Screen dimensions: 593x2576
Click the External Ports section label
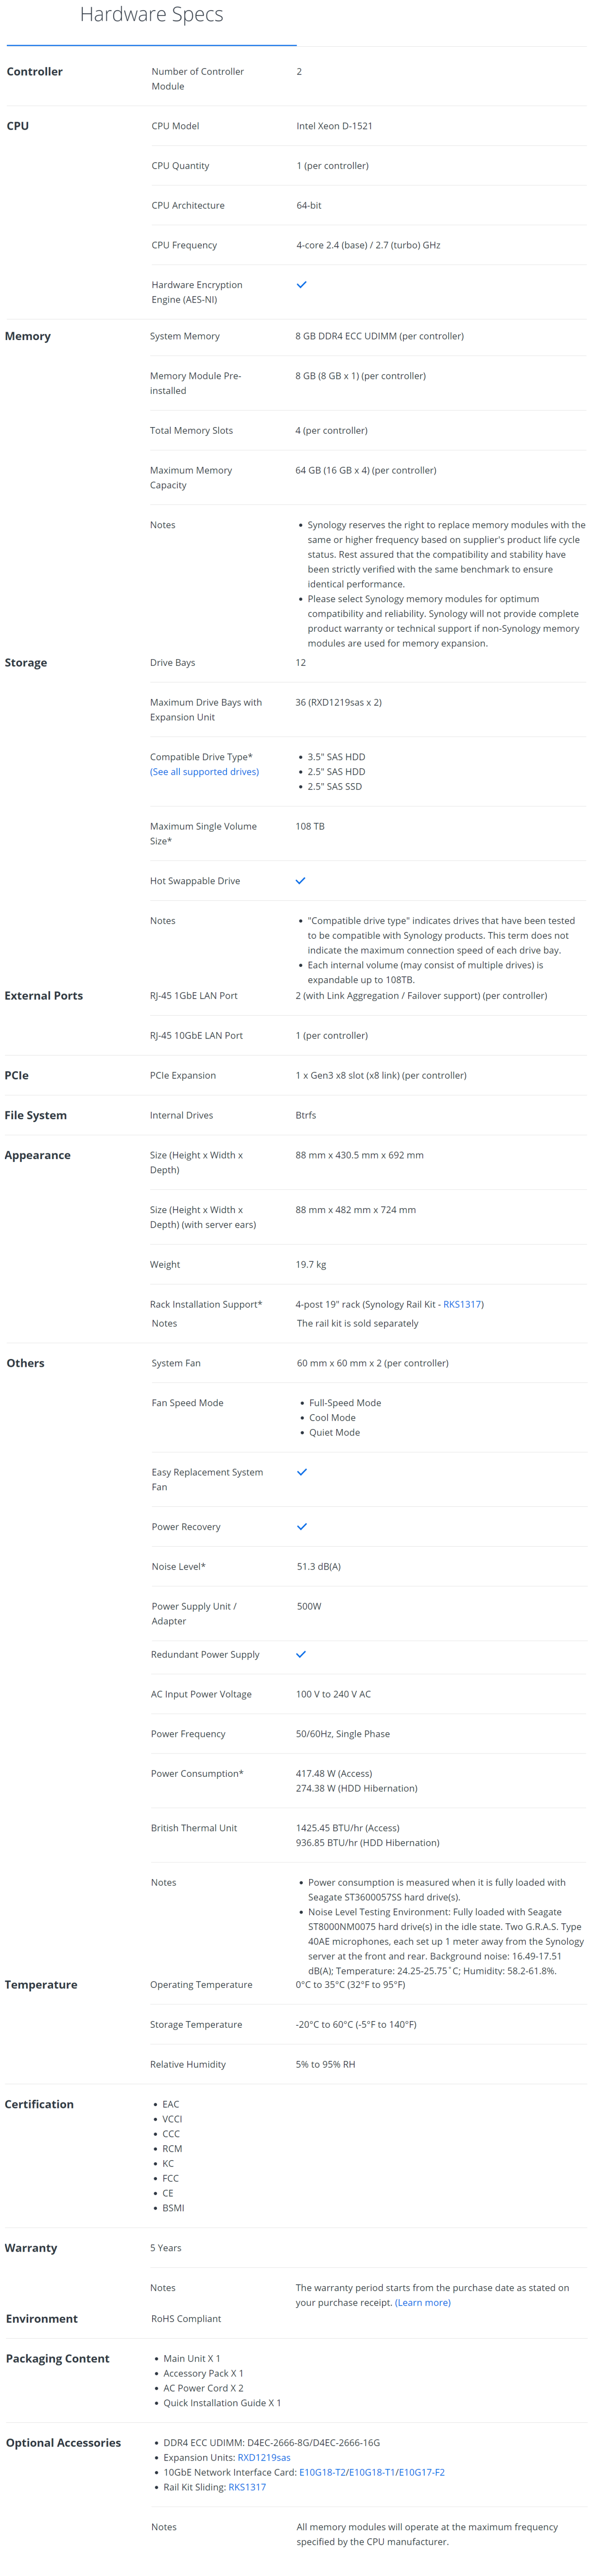pyautogui.click(x=44, y=996)
